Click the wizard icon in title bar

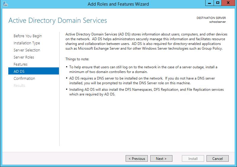tap(5, 4)
